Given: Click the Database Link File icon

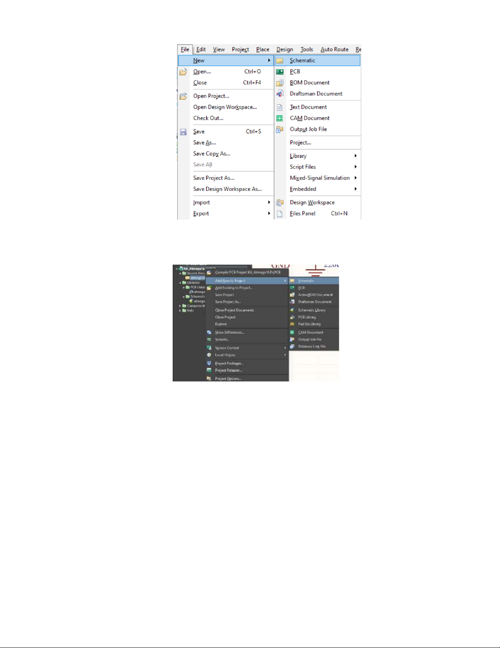Looking at the screenshot, I should click(x=292, y=346).
